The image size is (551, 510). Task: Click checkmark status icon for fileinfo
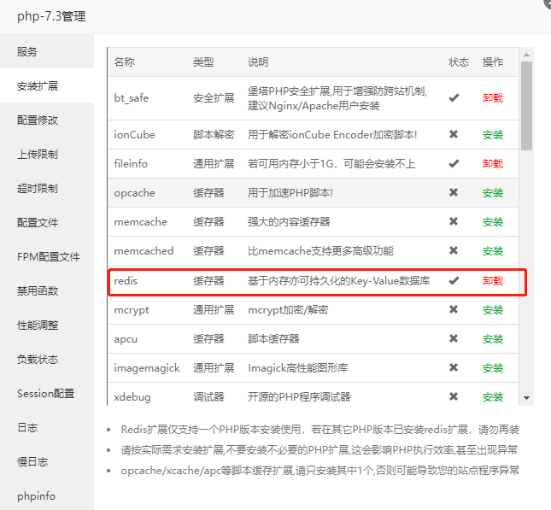pos(454,163)
